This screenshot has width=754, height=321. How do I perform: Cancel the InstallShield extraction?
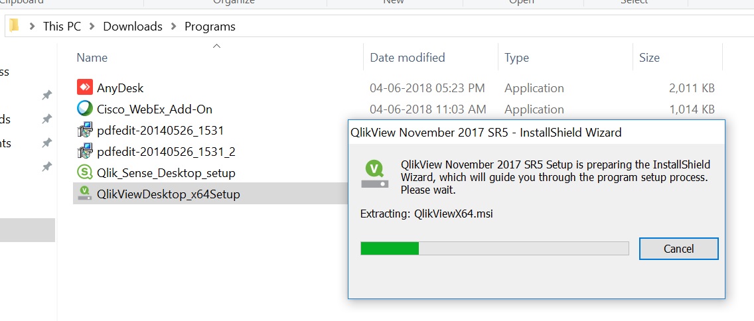tap(678, 249)
